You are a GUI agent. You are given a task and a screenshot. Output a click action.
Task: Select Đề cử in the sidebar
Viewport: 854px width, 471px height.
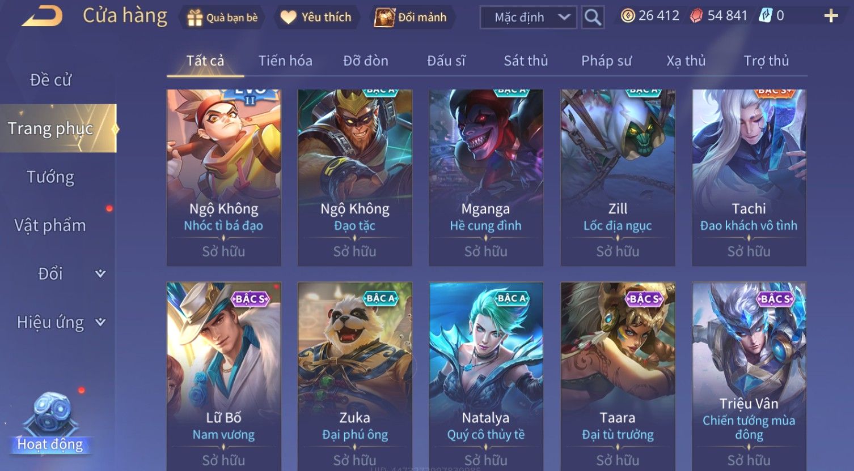tap(50, 80)
